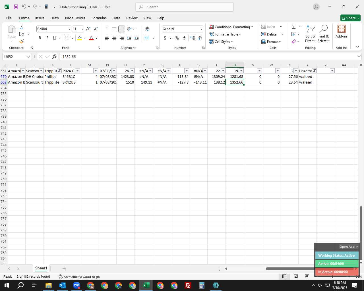Expand the Name Box dropdown arrow
Image resolution: width=364 pixels, height=291 pixels.
28,57
